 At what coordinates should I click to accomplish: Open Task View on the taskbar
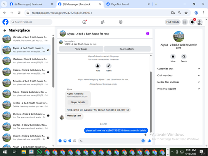[15, 152]
